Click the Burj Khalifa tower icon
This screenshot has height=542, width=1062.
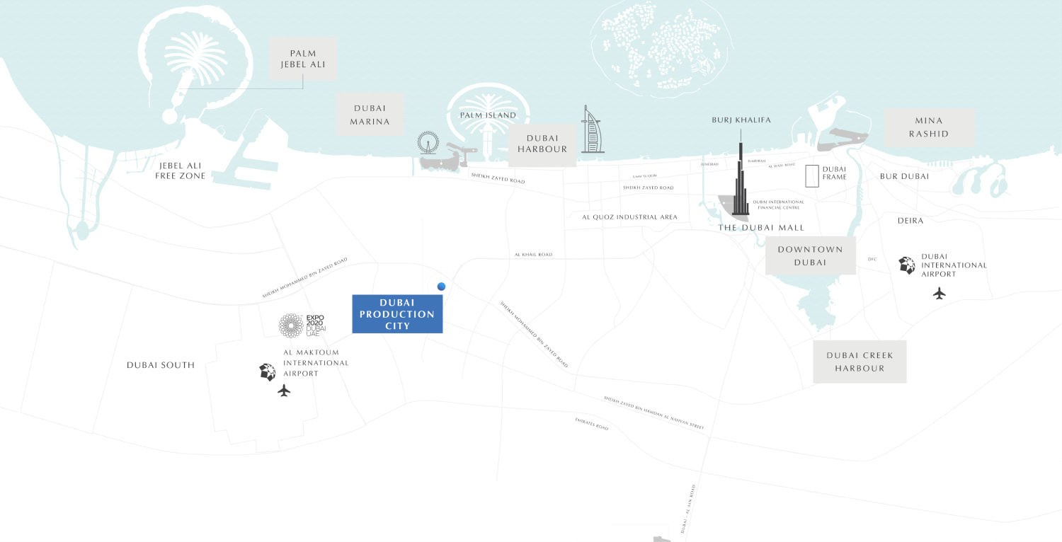click(741, 178)
